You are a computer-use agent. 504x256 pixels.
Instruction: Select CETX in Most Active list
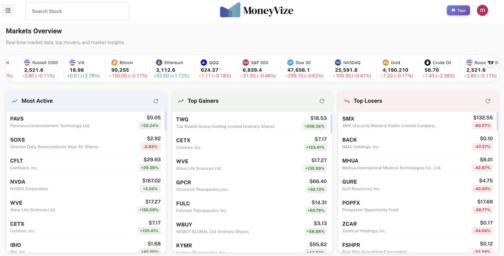[86, 227]
